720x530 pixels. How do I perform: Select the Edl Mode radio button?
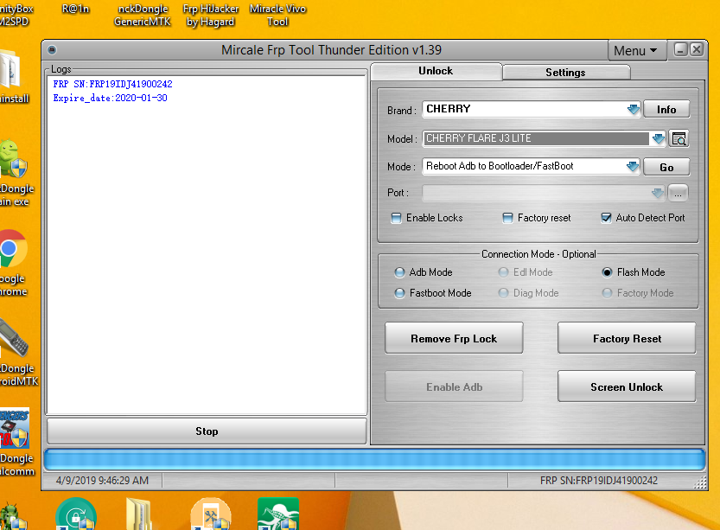[503, 272]
